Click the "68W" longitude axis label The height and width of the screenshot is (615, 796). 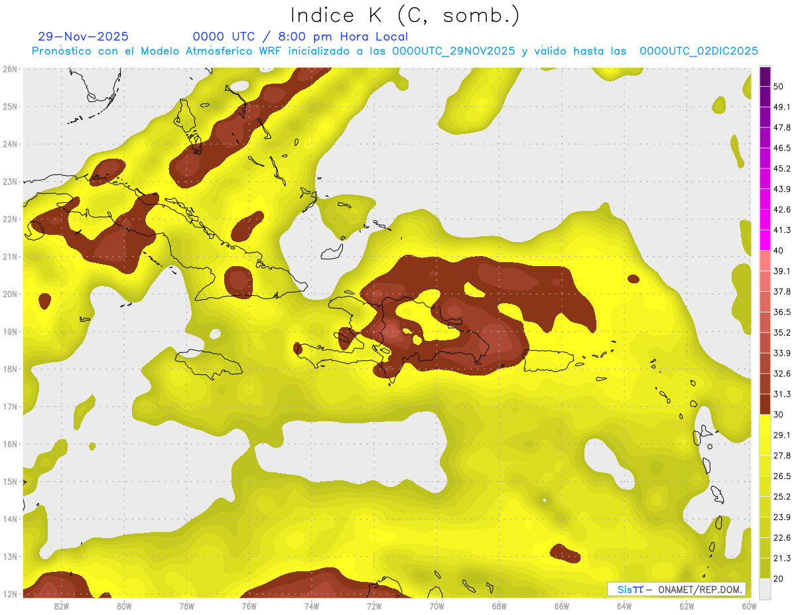[499, 606]
